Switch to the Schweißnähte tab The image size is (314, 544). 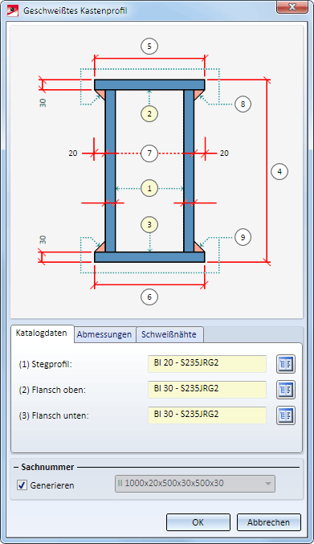click(169, 335)
